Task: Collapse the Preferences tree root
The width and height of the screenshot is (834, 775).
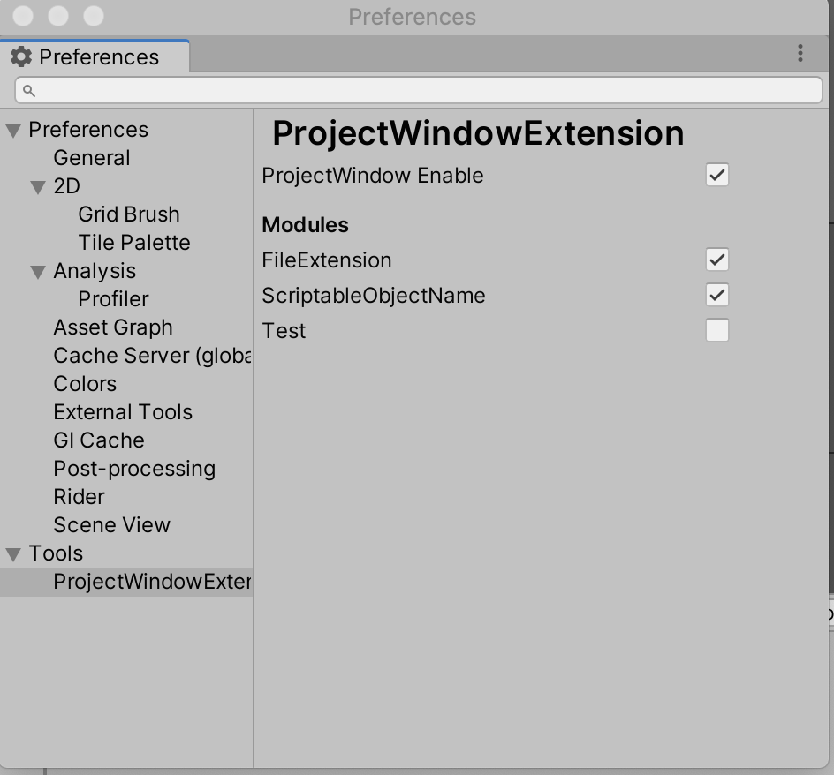Action: (13, 131)
